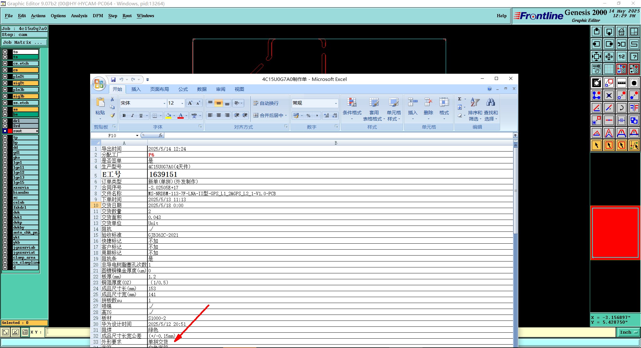The image size is (641, 348).
Task: Click the mirror F flip icon
Action: pos(634,108)
